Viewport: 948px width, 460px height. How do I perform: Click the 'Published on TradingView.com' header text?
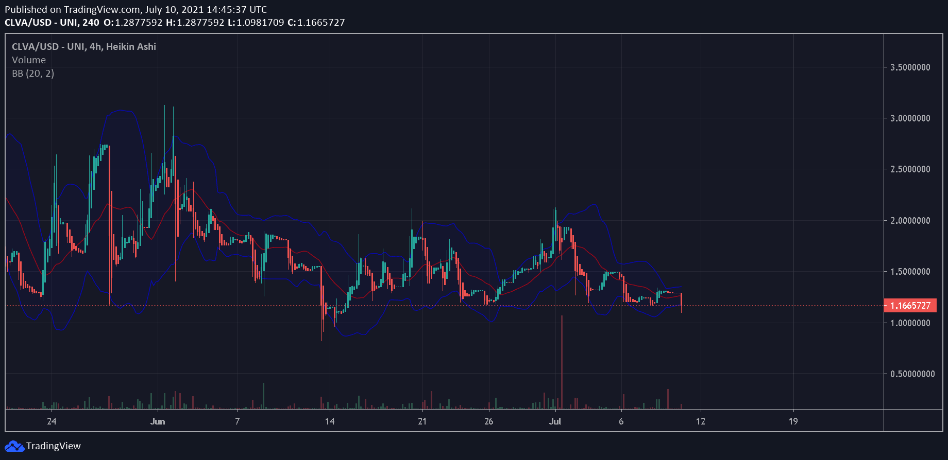136,9
